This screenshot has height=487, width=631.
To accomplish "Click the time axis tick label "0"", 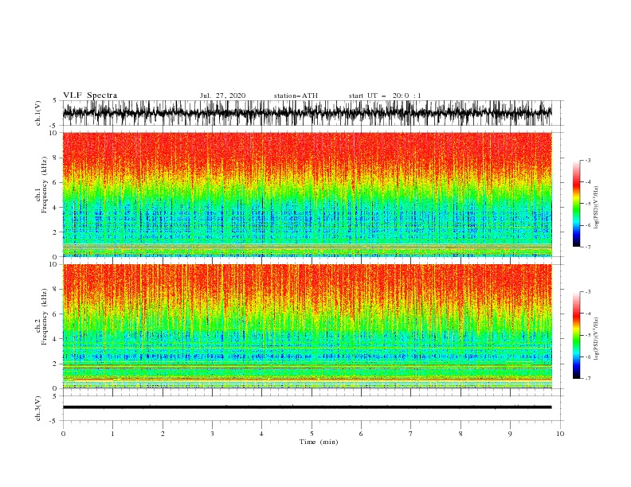I will (63, 434).
